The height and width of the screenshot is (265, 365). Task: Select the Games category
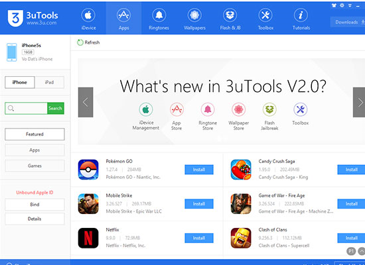pyautogui.click(x=35, y=166)
